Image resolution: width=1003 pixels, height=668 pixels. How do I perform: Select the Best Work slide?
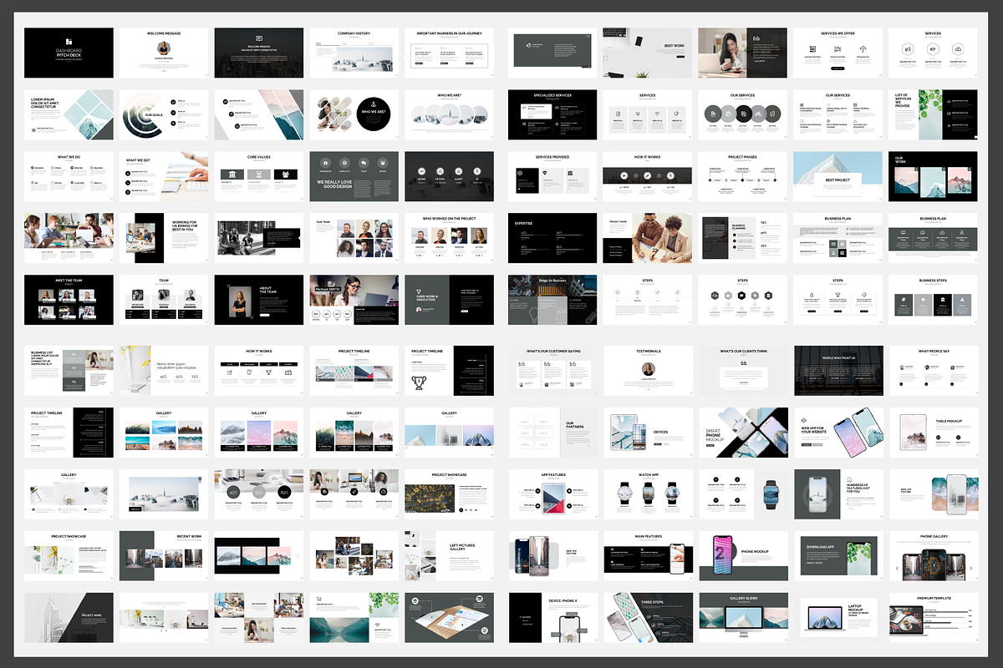[648, 53]
